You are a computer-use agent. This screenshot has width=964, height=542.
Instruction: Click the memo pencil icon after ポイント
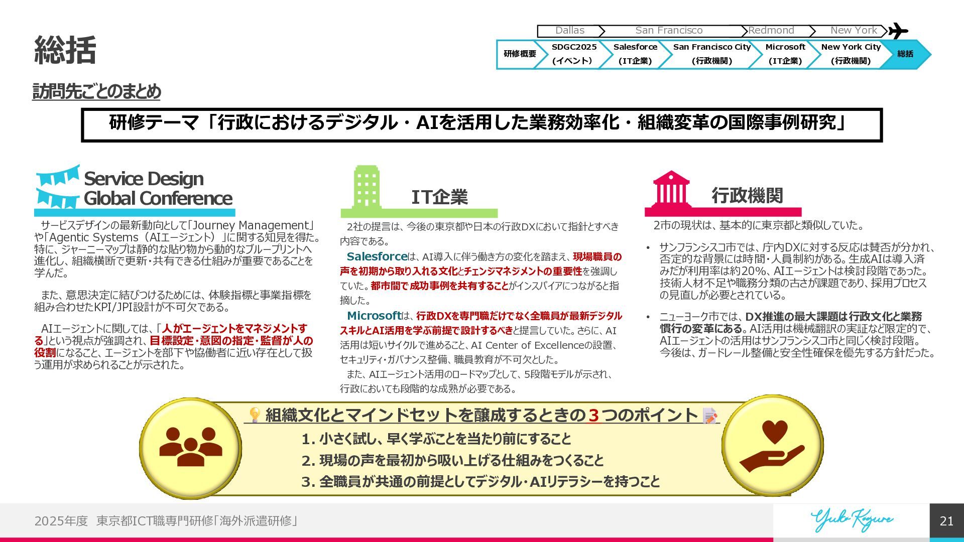[x=710, y=416]
